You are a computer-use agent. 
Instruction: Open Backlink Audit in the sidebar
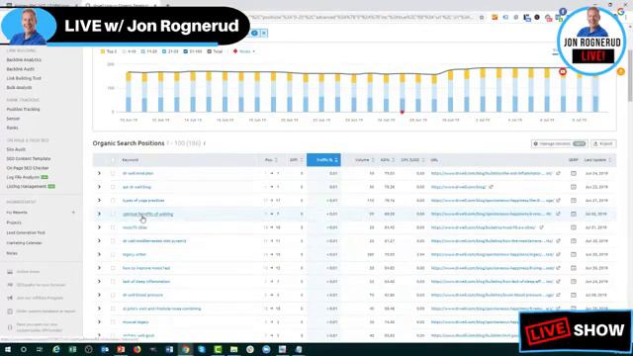(20, 69)
